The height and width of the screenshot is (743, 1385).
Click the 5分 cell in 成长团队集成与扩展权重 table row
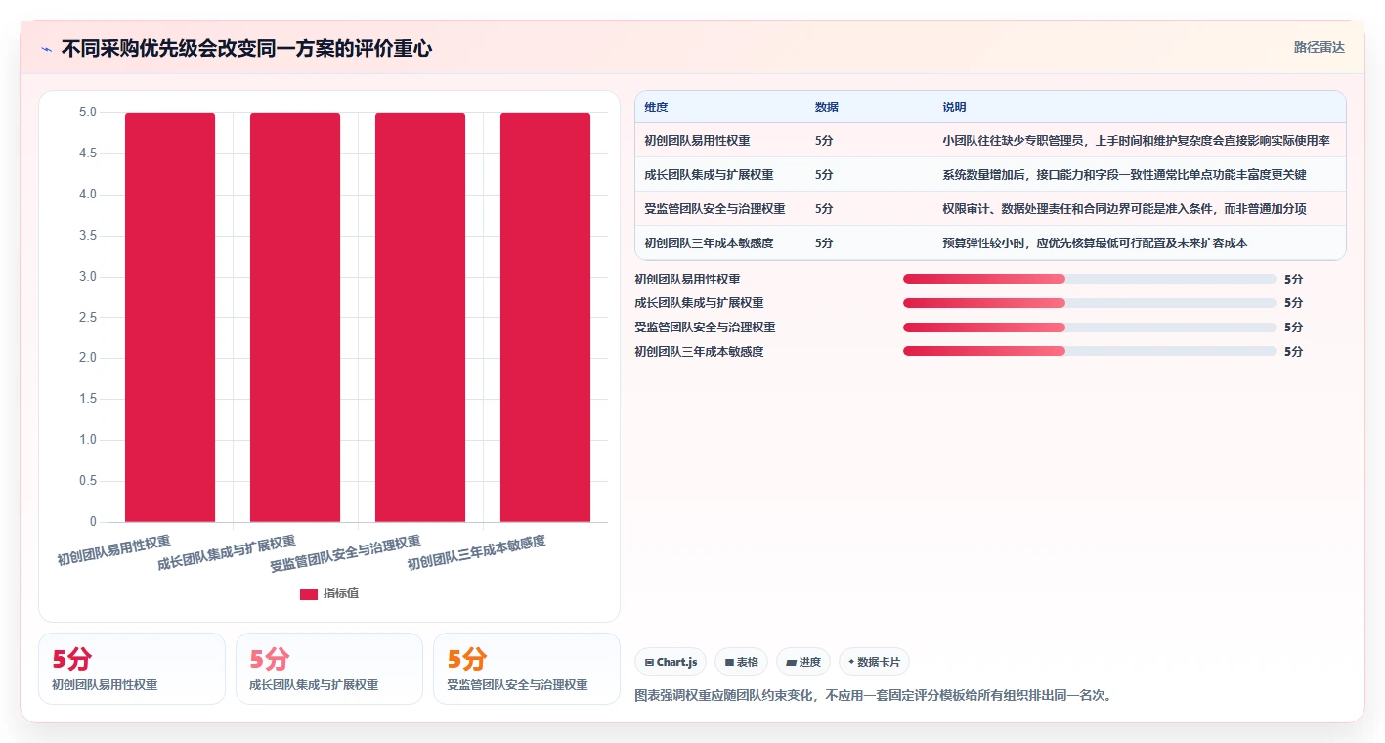(824, 175)
